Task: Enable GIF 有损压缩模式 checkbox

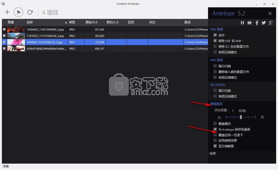Action: pos(215,96)
